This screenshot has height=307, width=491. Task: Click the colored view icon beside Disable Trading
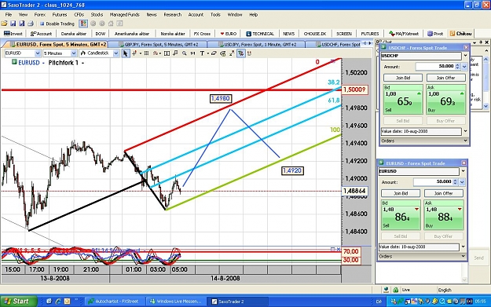pos(83,24)
